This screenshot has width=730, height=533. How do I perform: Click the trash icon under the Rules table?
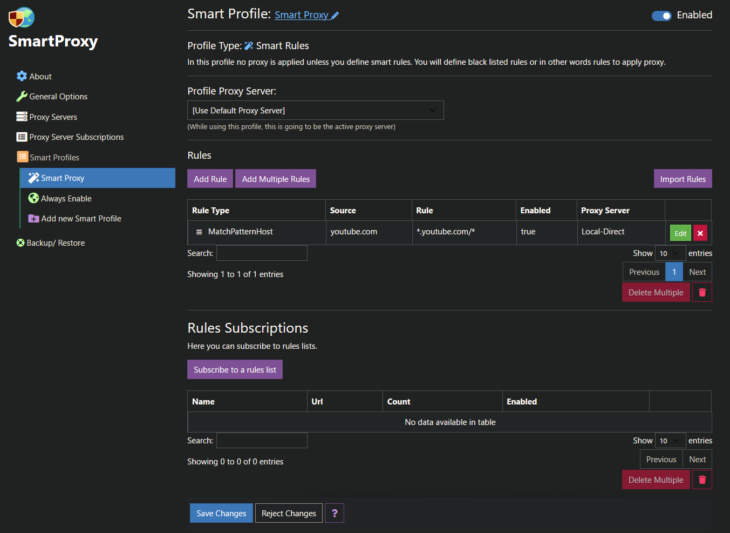(x=702, y=293)
